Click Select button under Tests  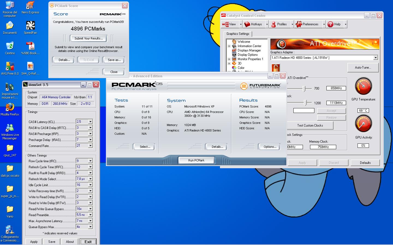pos(145,147)
